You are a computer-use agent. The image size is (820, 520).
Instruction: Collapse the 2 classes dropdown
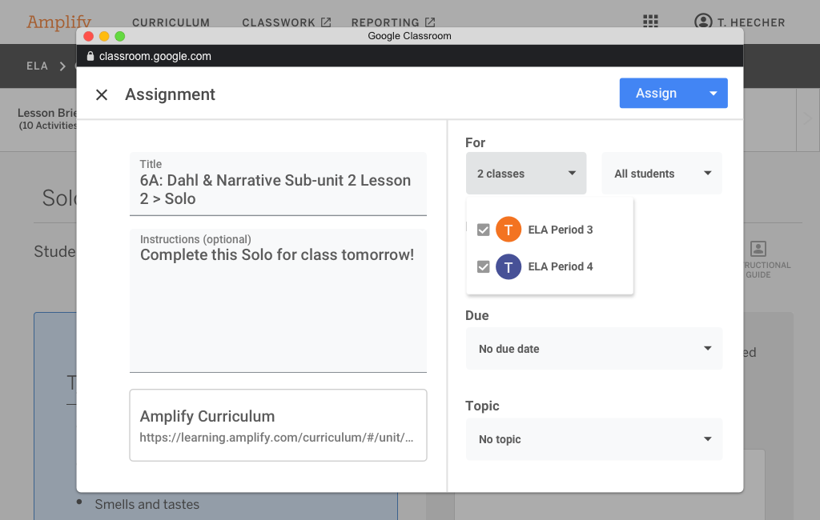526,174
